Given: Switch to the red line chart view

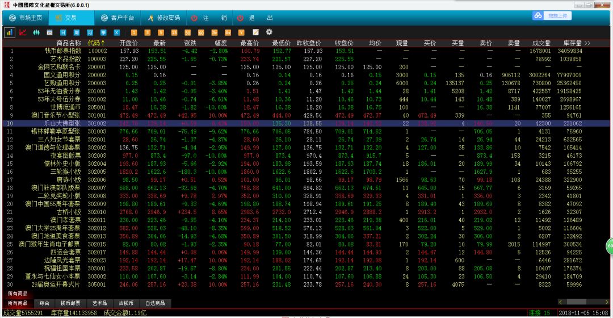Looking at the screenshot, I should point(23,32).
